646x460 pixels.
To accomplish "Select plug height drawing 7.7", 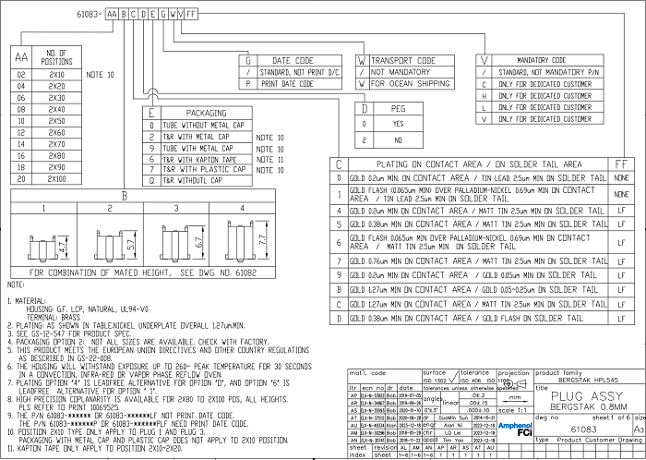I will tap(248, 241).
